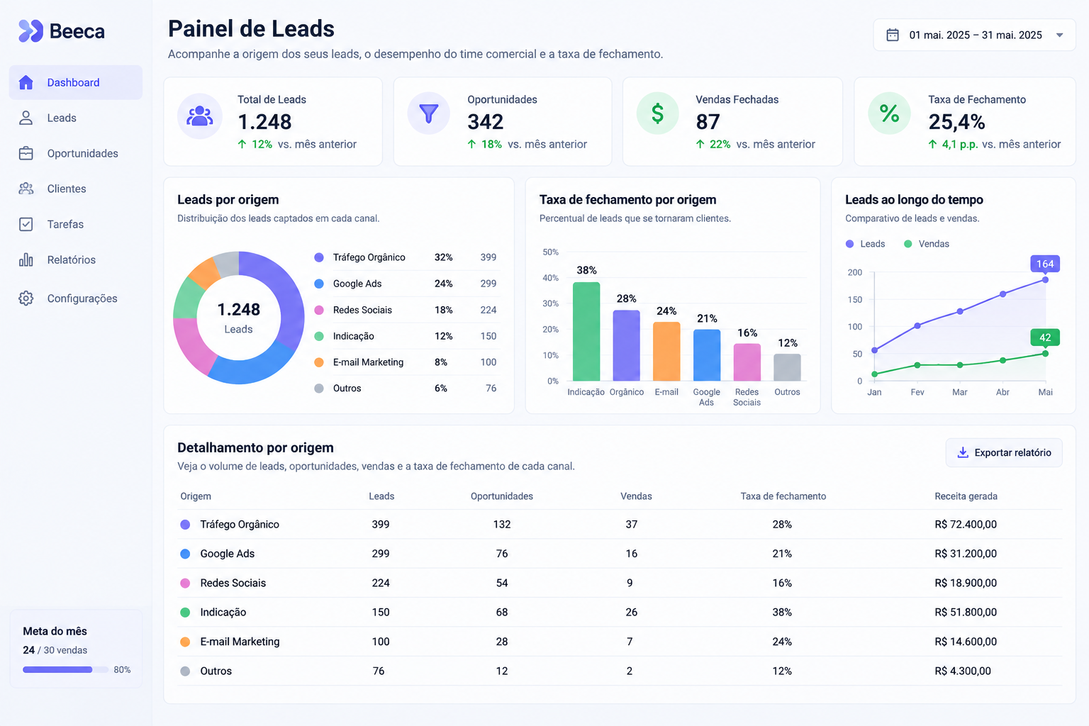This screenshot has height=726, width=1089.
Task: Open Oportunidades in the sidebar
Action: (x=76, y=153)
